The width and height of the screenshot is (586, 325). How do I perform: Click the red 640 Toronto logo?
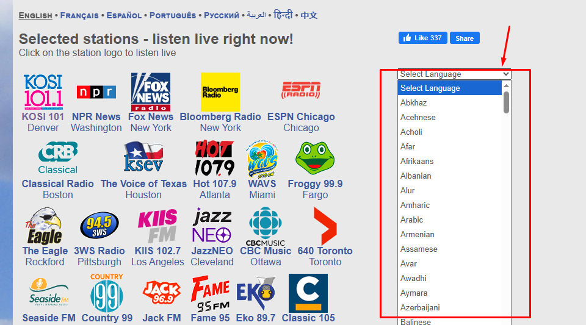[325, 226]
